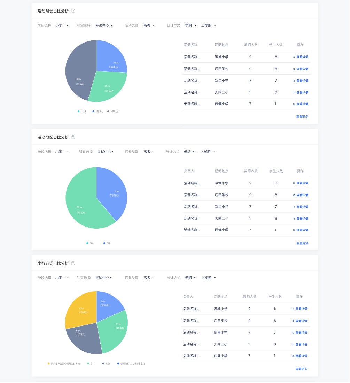Click 查看详情 chevron icon for 大同二小 in duration table
The height and width of the screenshot is (383, 350).
[x=294, y=93]
